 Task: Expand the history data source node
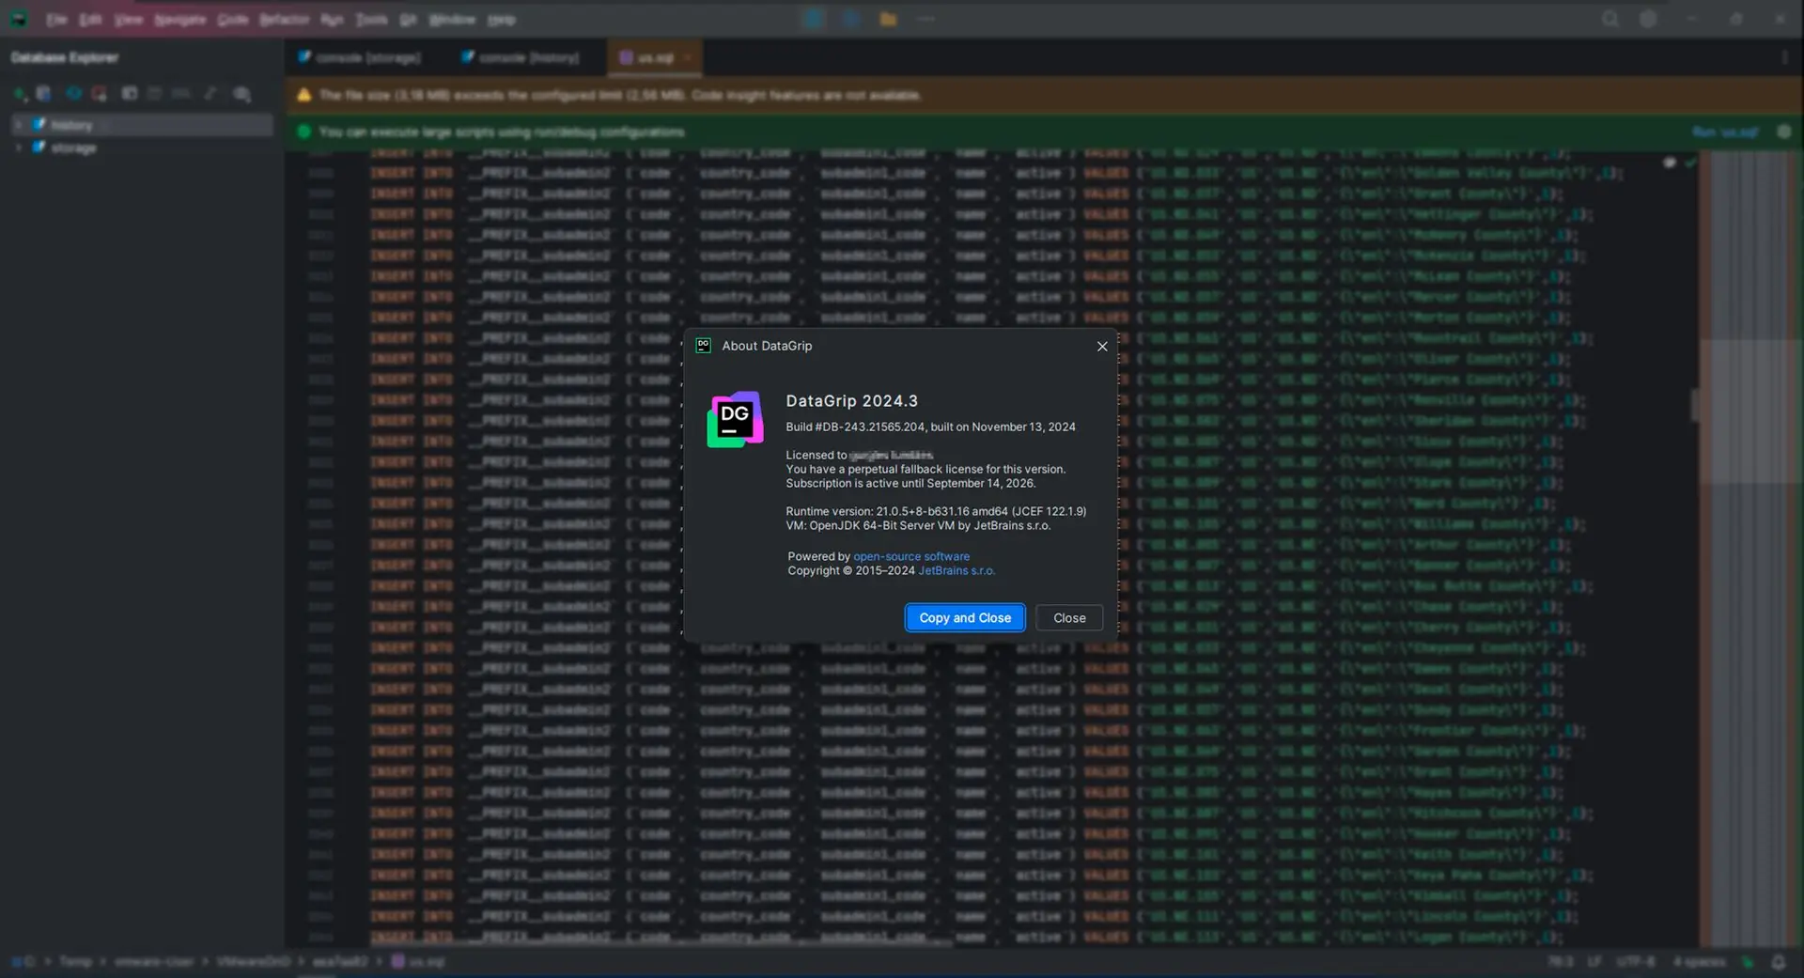(x=19, y=124)
